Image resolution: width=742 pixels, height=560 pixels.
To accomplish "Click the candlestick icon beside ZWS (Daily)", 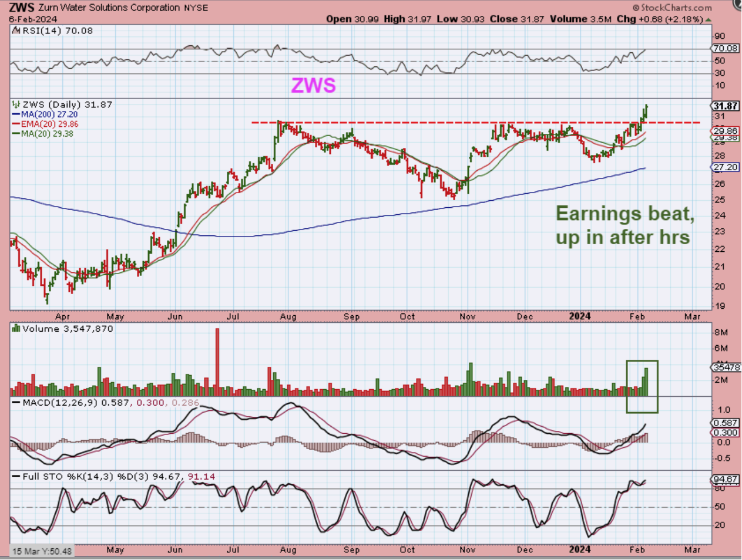I will pos(16,104).
